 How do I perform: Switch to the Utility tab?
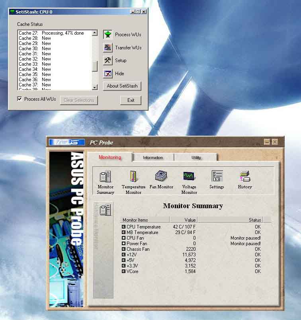[x=196, y=158]
